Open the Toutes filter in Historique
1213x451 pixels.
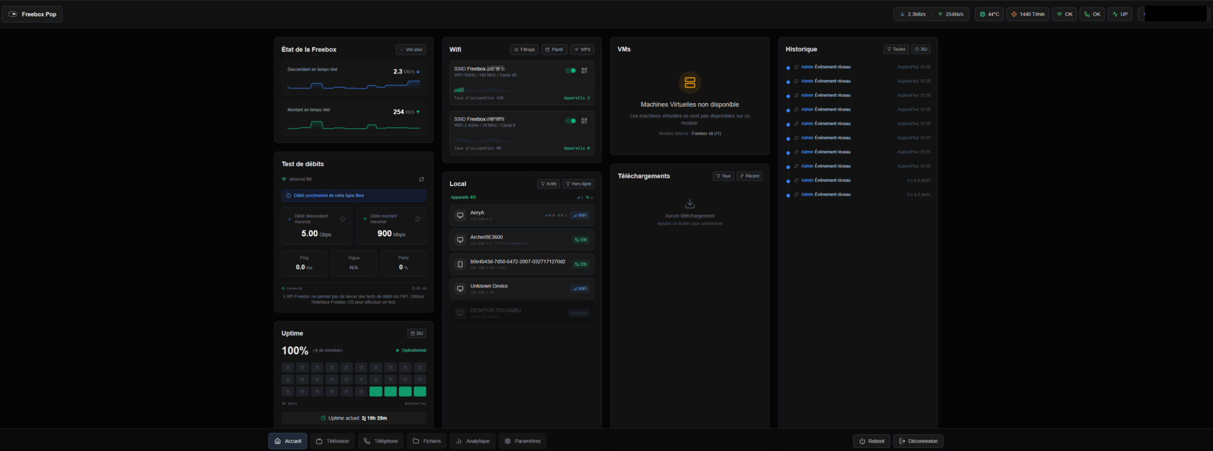896,49
